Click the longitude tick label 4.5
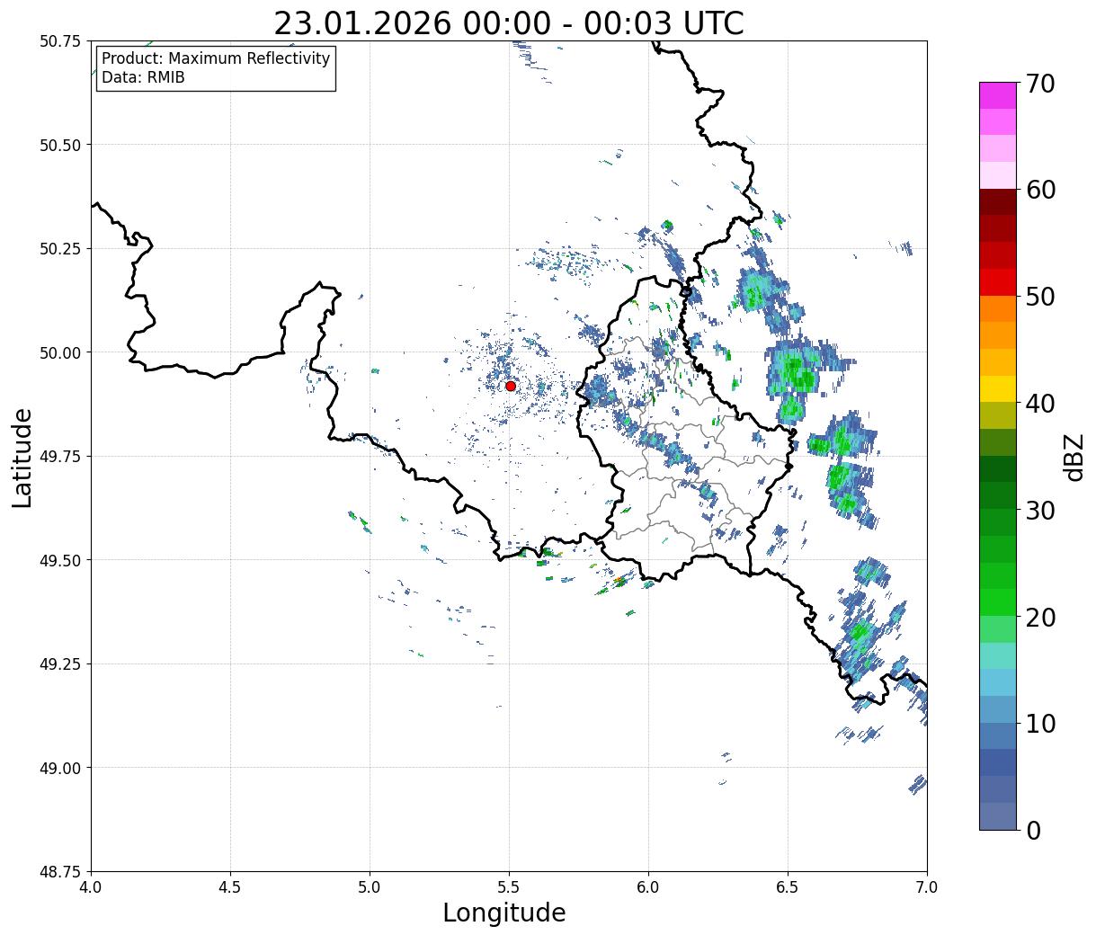Viewport: 1096px width, 935px height. click(230, 887)
